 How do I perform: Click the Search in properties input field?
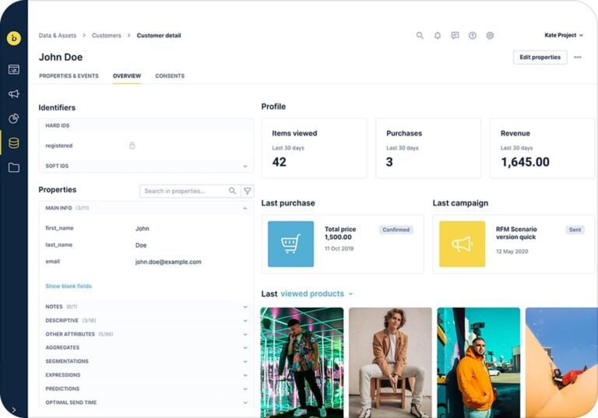(x=185, y=191)
